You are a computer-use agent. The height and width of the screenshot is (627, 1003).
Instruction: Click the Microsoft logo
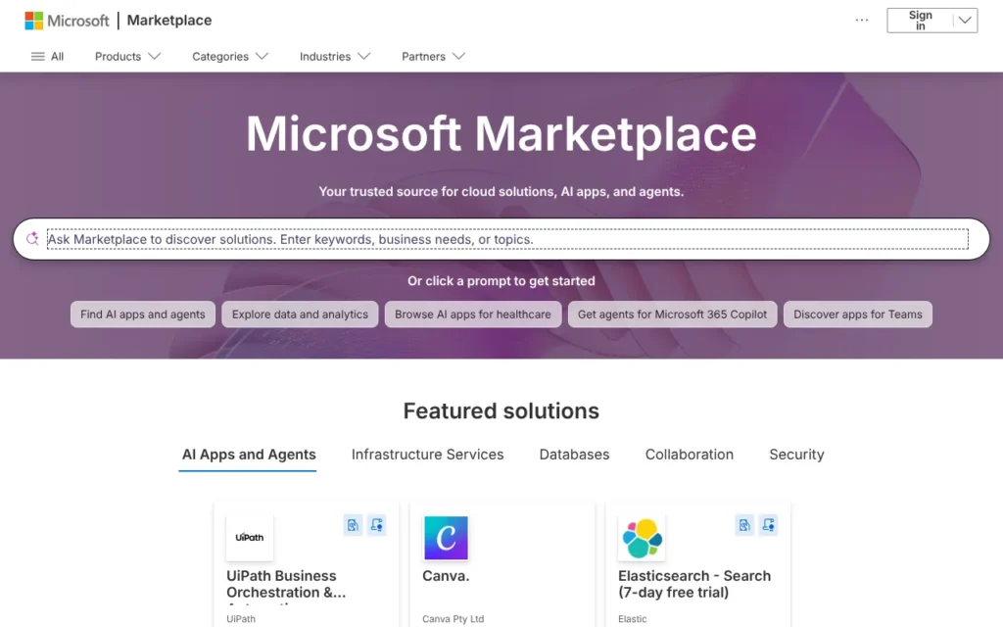click(x=67, y=21)
